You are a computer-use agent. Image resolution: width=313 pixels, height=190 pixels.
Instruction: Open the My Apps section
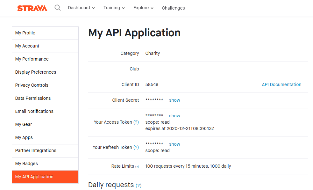(45, 137)
